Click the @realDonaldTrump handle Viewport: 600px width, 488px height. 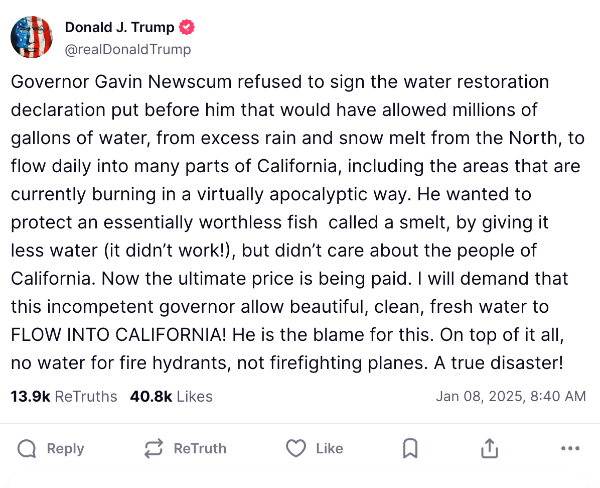pyautogui.click(x=128, y=49)
